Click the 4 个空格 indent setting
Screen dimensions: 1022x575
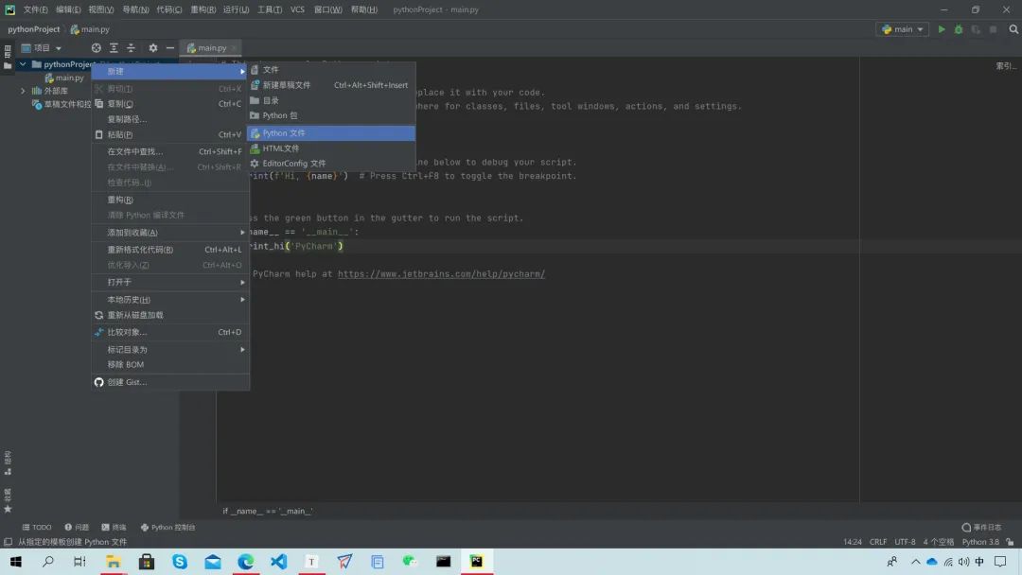(938, 542)
